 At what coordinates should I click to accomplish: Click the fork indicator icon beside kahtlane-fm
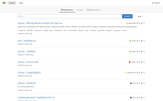coord(53,97)
